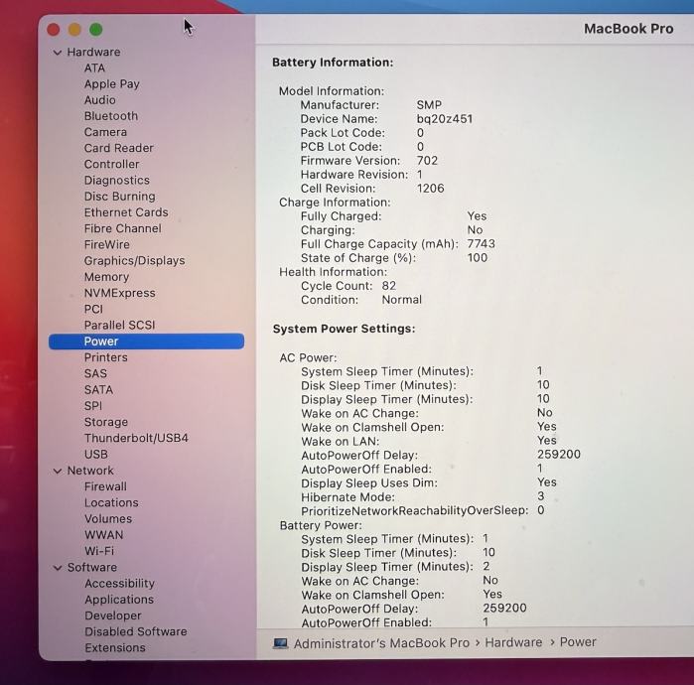
Task: Select Disc Burning entry
Action: [x=120, y=197]
